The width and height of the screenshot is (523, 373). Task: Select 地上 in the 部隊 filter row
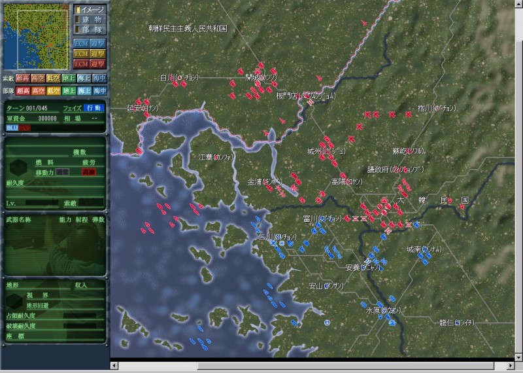(x=69, y=90)
